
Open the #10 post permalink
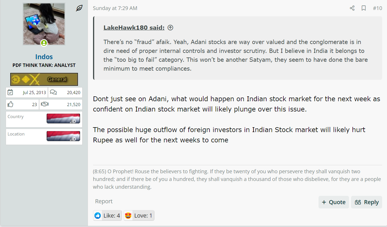click(x=377, y=8)
